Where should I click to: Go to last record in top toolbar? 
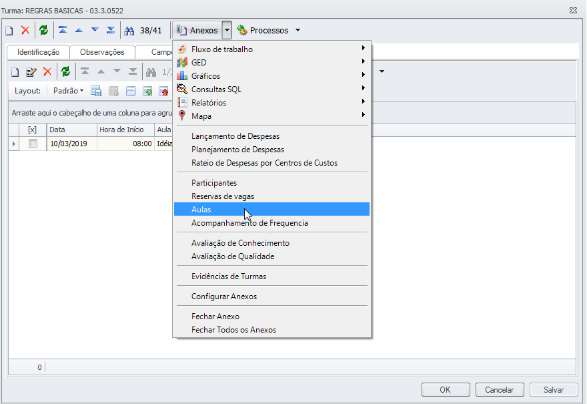tap(111, 30)
